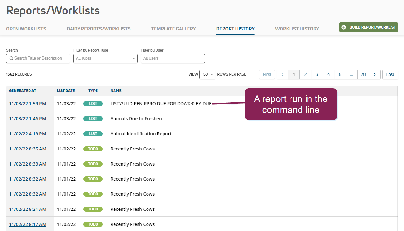This screenshot has height=231, width=404.
Task: Click the search magnifier icon
Action: tap(11, 58)
